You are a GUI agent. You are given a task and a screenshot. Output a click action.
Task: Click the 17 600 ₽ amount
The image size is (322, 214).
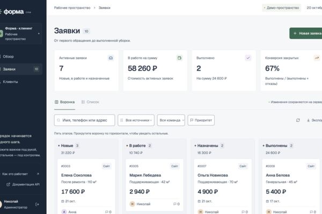pos(73,192)
